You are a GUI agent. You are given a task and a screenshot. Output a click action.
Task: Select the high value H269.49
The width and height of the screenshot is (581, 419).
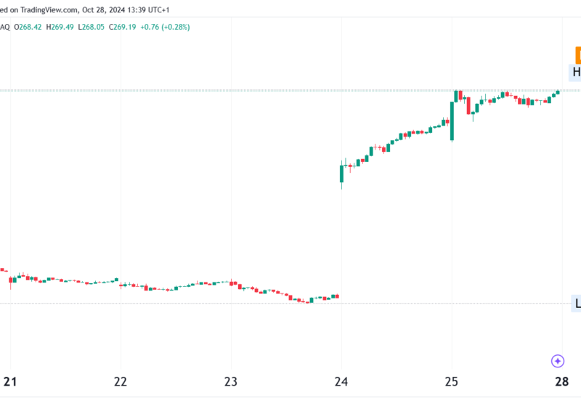tap(60, 27)
